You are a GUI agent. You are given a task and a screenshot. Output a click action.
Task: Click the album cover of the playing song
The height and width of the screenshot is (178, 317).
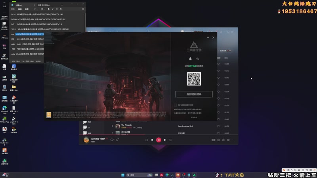pos(86,140)
